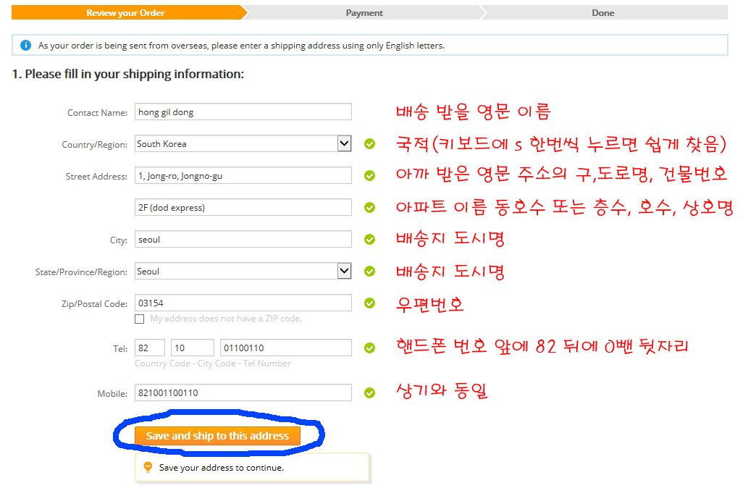748x496 pixels.
Task: Click green checkmark next to Tel number
Action: [x=369, y=348]
